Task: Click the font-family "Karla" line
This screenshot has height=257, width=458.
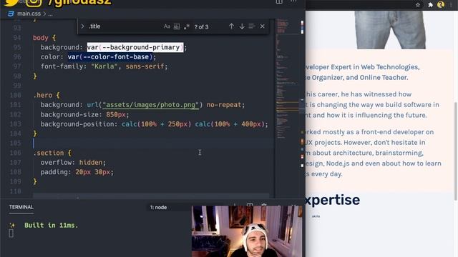Action: pyautogui.click(x=104, y=66)
